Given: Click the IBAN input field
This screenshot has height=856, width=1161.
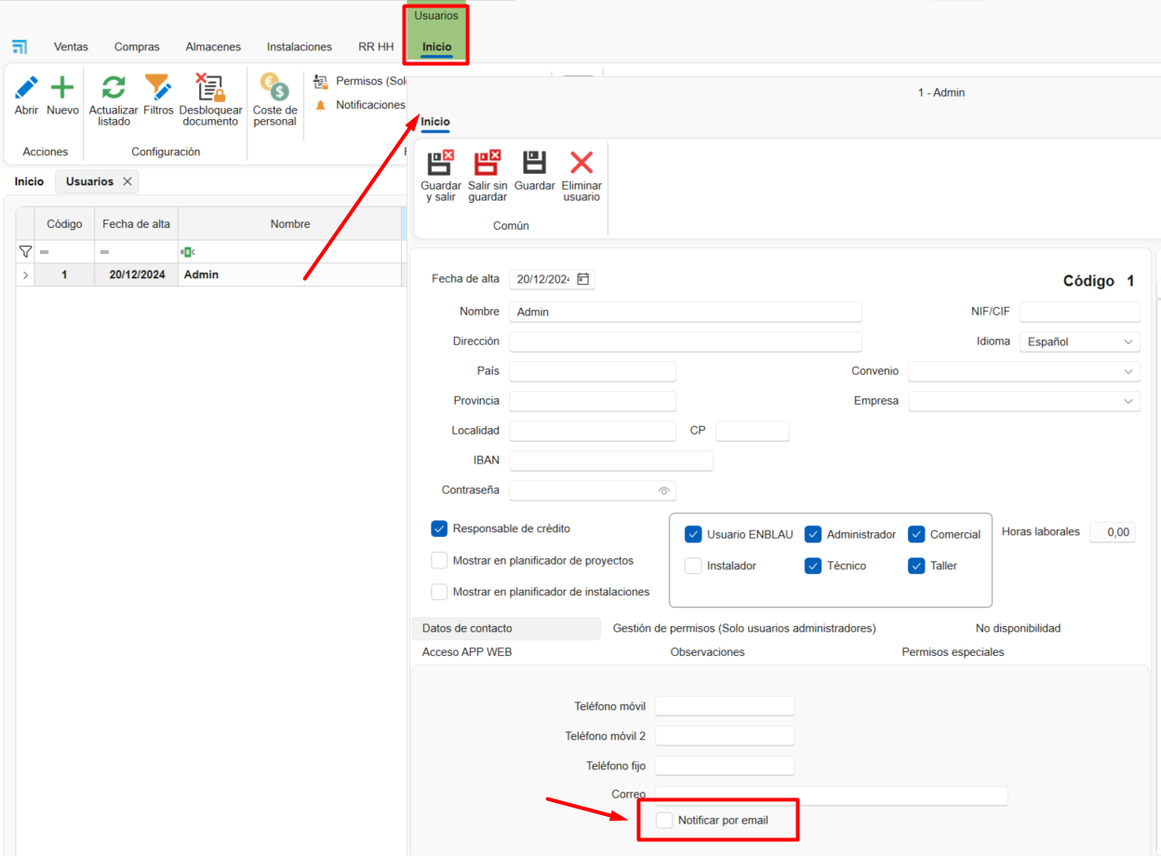Looking at the screenshot, I should tap(611, 461).
